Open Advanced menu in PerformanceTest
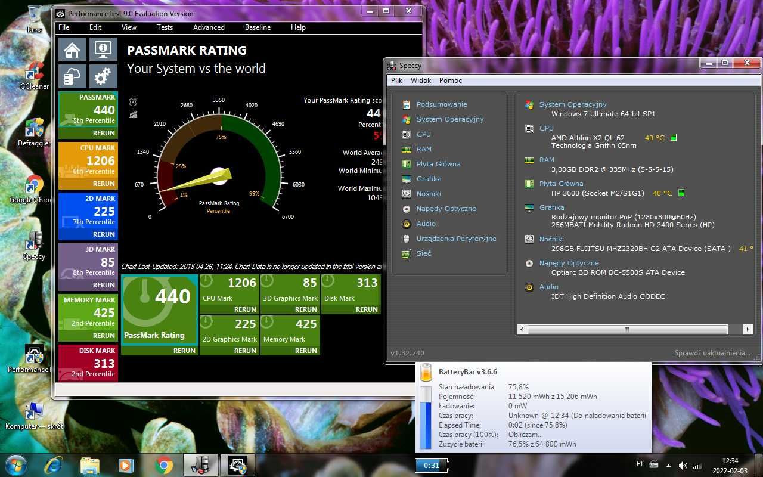 click(209, 27)
